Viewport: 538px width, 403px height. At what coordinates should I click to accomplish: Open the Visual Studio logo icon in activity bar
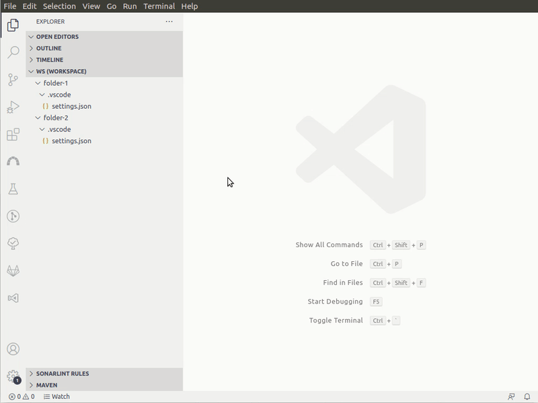click(13, 298)
